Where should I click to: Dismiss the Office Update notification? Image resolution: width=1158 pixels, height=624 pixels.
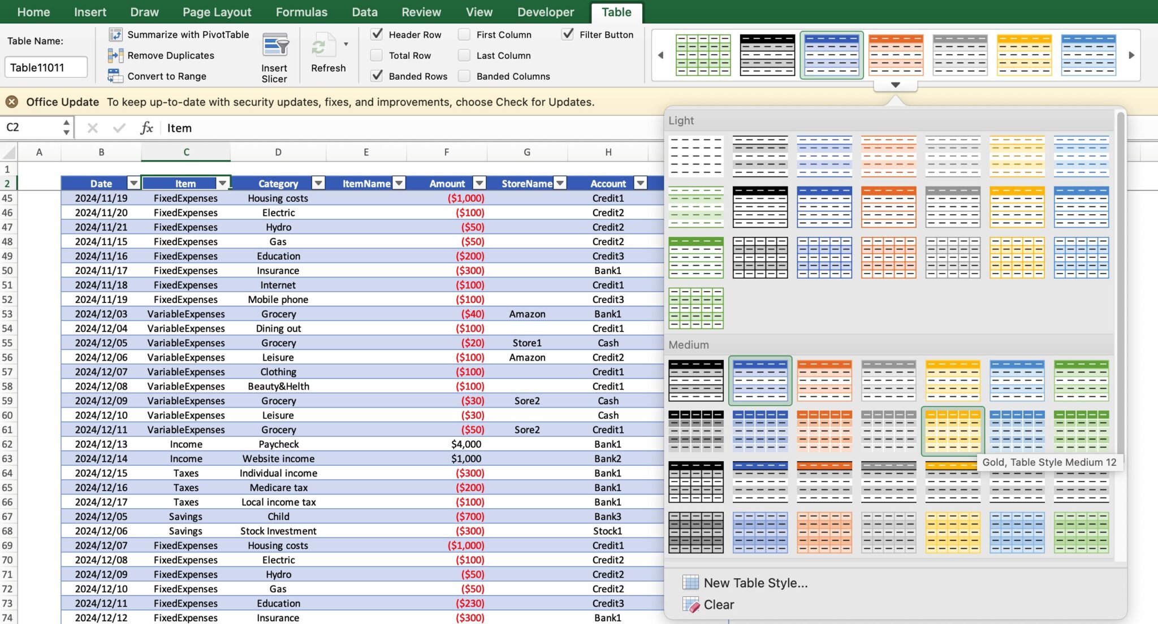11,102
